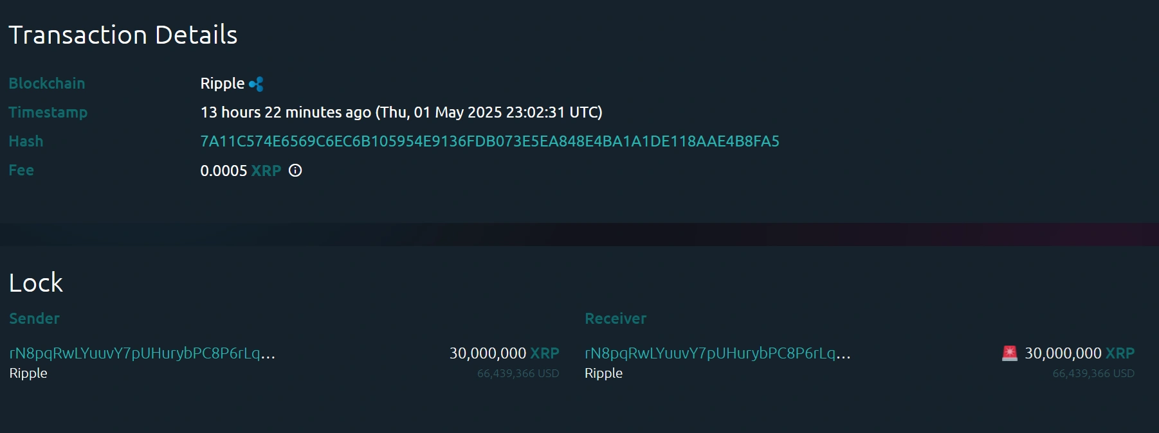The image size is (1159, 433).
Task: Click the Timestamp field label
Action: [48, 112]
